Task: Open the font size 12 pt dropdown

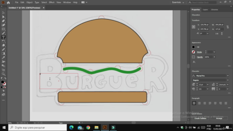Action: click(x=208, y=85)
